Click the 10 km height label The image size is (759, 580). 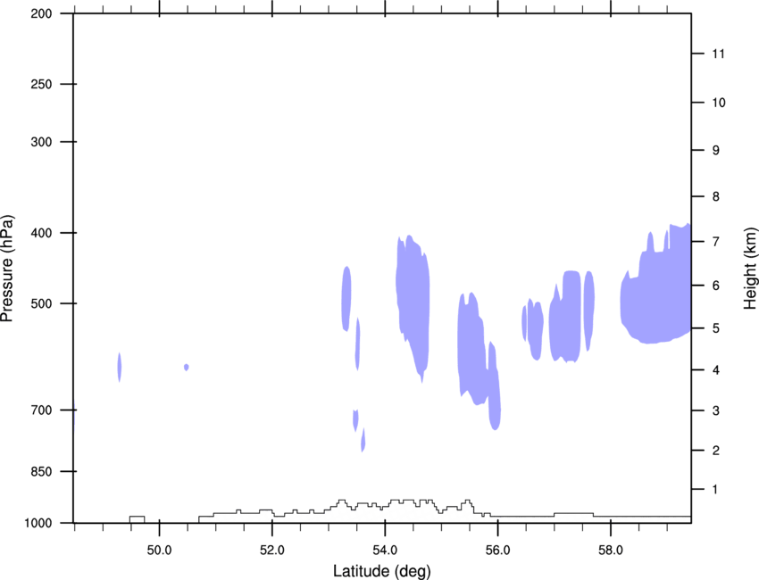[719, 103]
